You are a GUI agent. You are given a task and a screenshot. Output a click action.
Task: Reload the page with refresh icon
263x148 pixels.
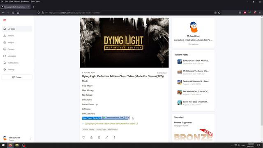(x=13, y=13)
